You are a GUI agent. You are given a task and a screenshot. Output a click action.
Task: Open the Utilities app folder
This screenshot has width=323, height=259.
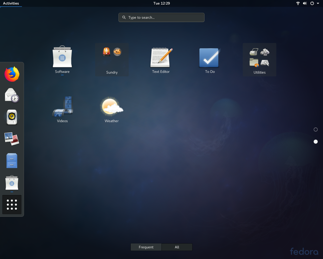[259, 60]
